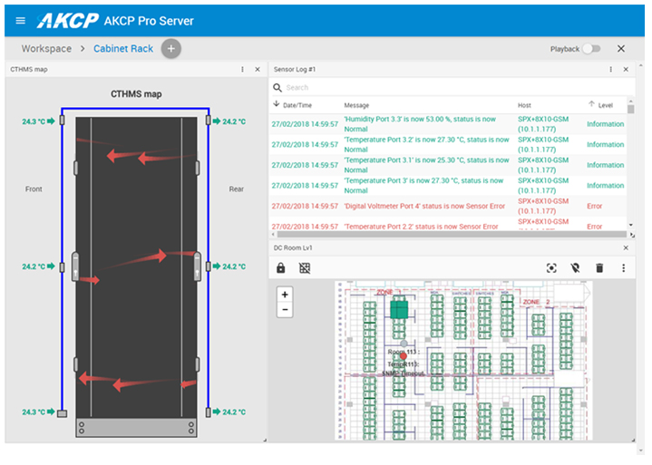652x465 pixels.
Task: Click the Message column header
Action: click(356, 105)
